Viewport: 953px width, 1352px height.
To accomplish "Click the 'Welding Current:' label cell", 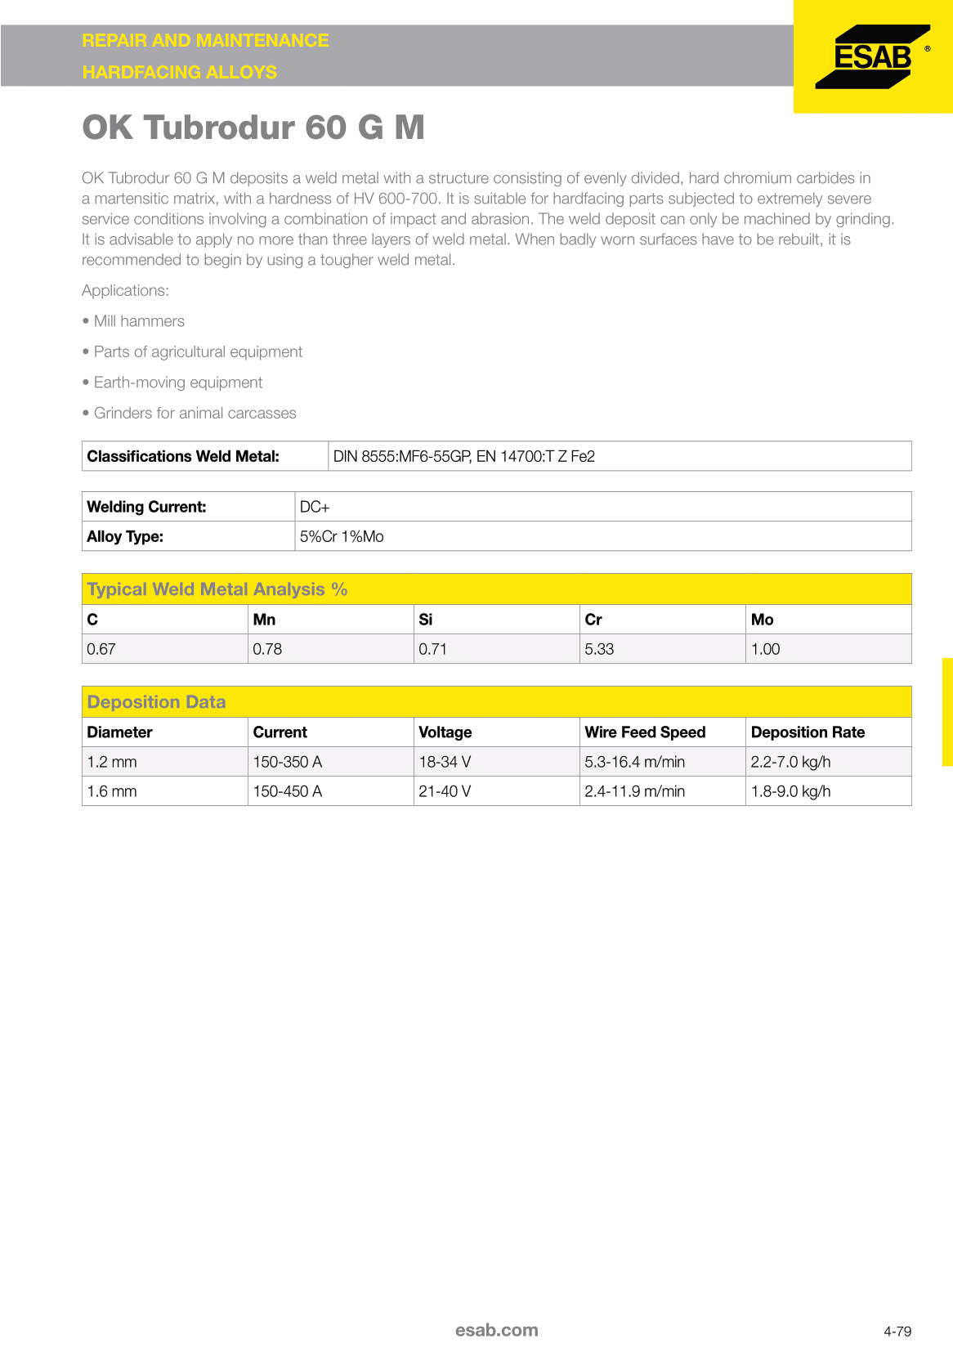I will (189, 507).
